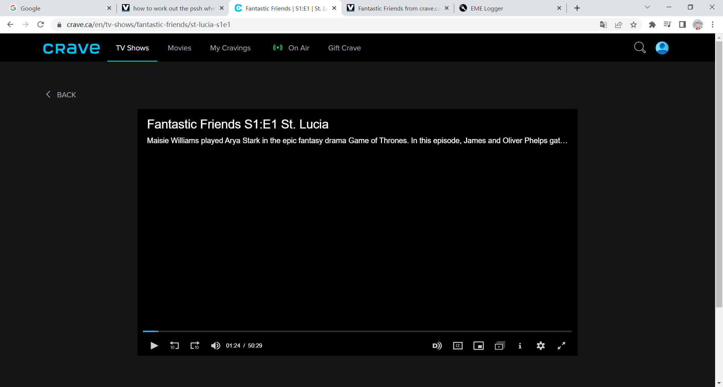
Task: Enter fullscreen video mode
Action: [x=561, y=346]
